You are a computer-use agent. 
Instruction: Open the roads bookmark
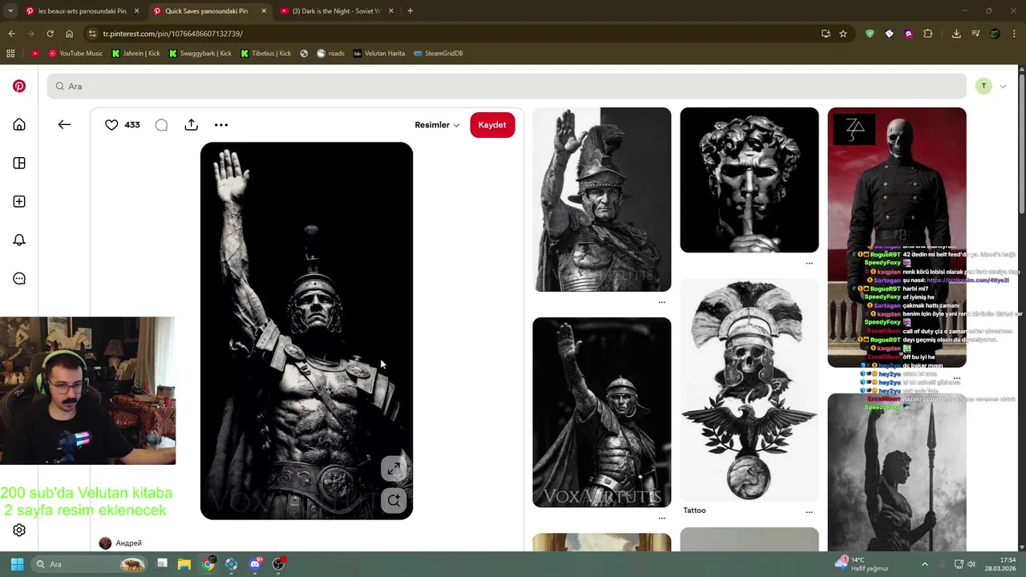(331, 54)
